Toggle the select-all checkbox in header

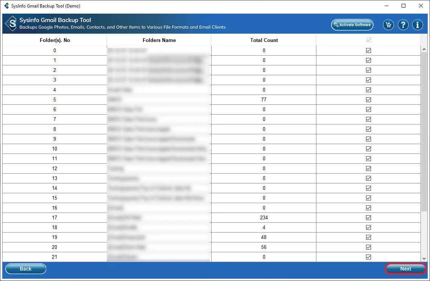[369, 40]
